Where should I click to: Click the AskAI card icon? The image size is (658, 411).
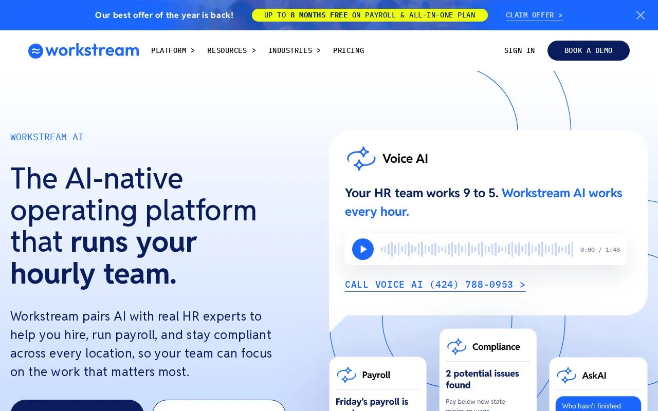[566, 375]
